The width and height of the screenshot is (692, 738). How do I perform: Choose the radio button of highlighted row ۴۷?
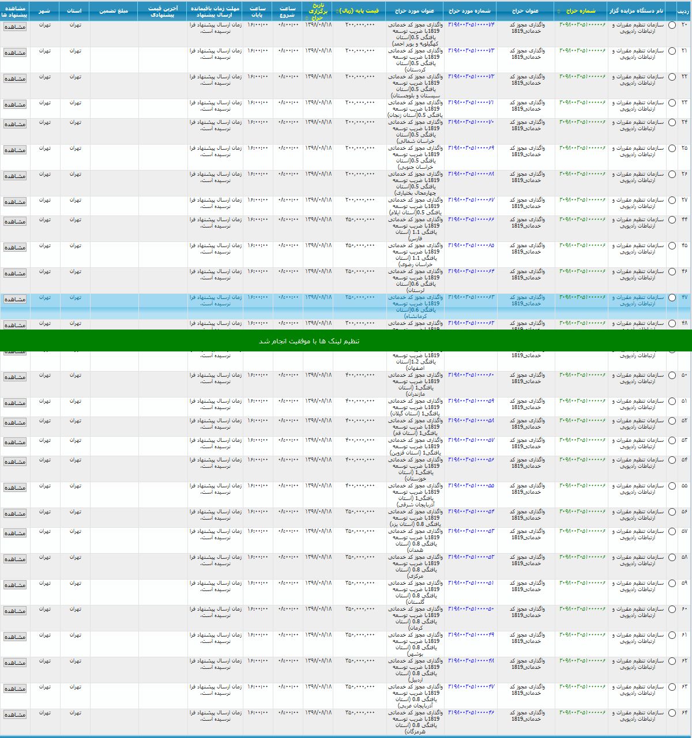click(x=672, y=298)
